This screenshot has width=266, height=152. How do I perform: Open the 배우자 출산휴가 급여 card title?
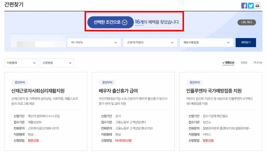tap(118, 91)
